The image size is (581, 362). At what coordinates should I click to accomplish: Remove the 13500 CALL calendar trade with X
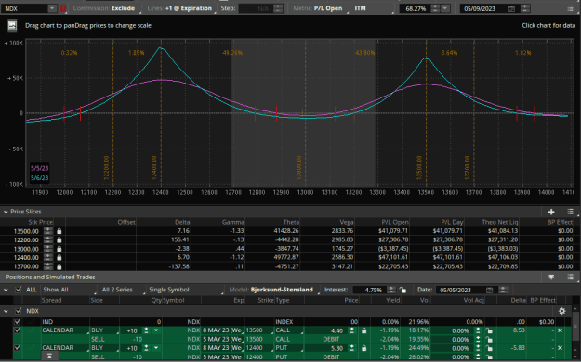[x=560, y=330]
